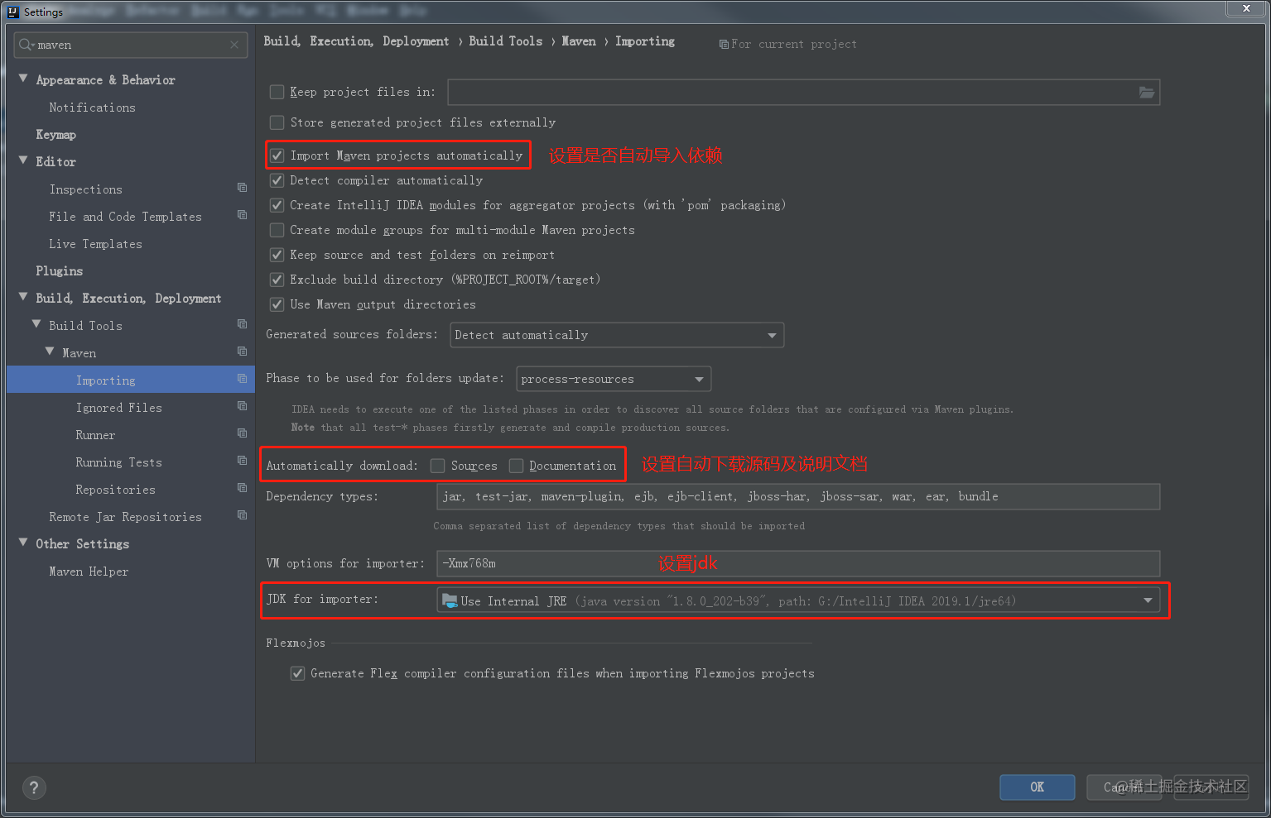
Task: Click the Settings window IntelliJ icon
Action: click(12, 12)
